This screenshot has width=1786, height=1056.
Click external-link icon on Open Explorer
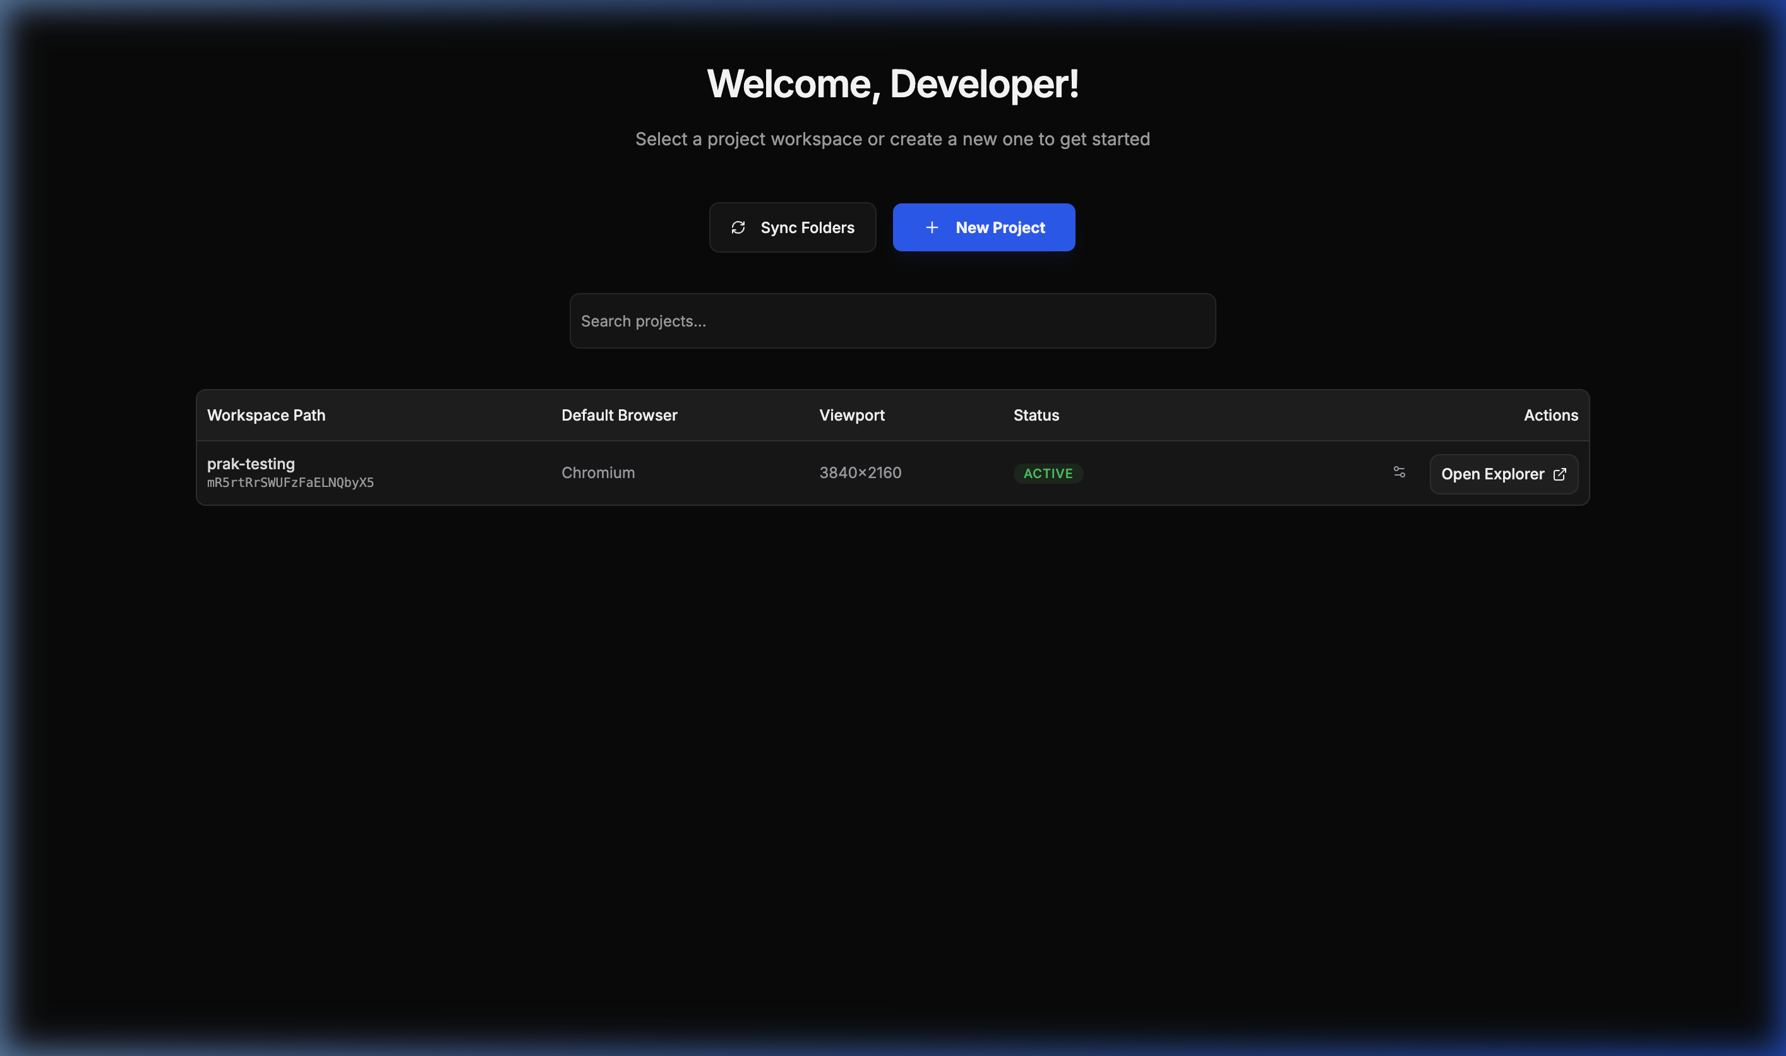click(1559, 474)
